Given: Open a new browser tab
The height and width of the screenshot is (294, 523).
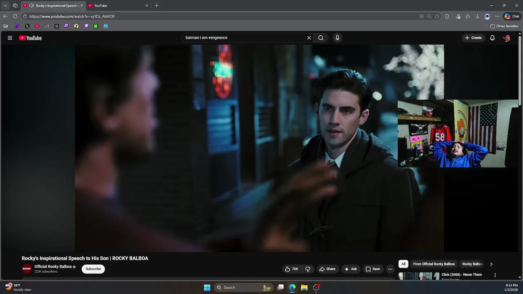Looking at the screenshot, I should tap(156, 5).
